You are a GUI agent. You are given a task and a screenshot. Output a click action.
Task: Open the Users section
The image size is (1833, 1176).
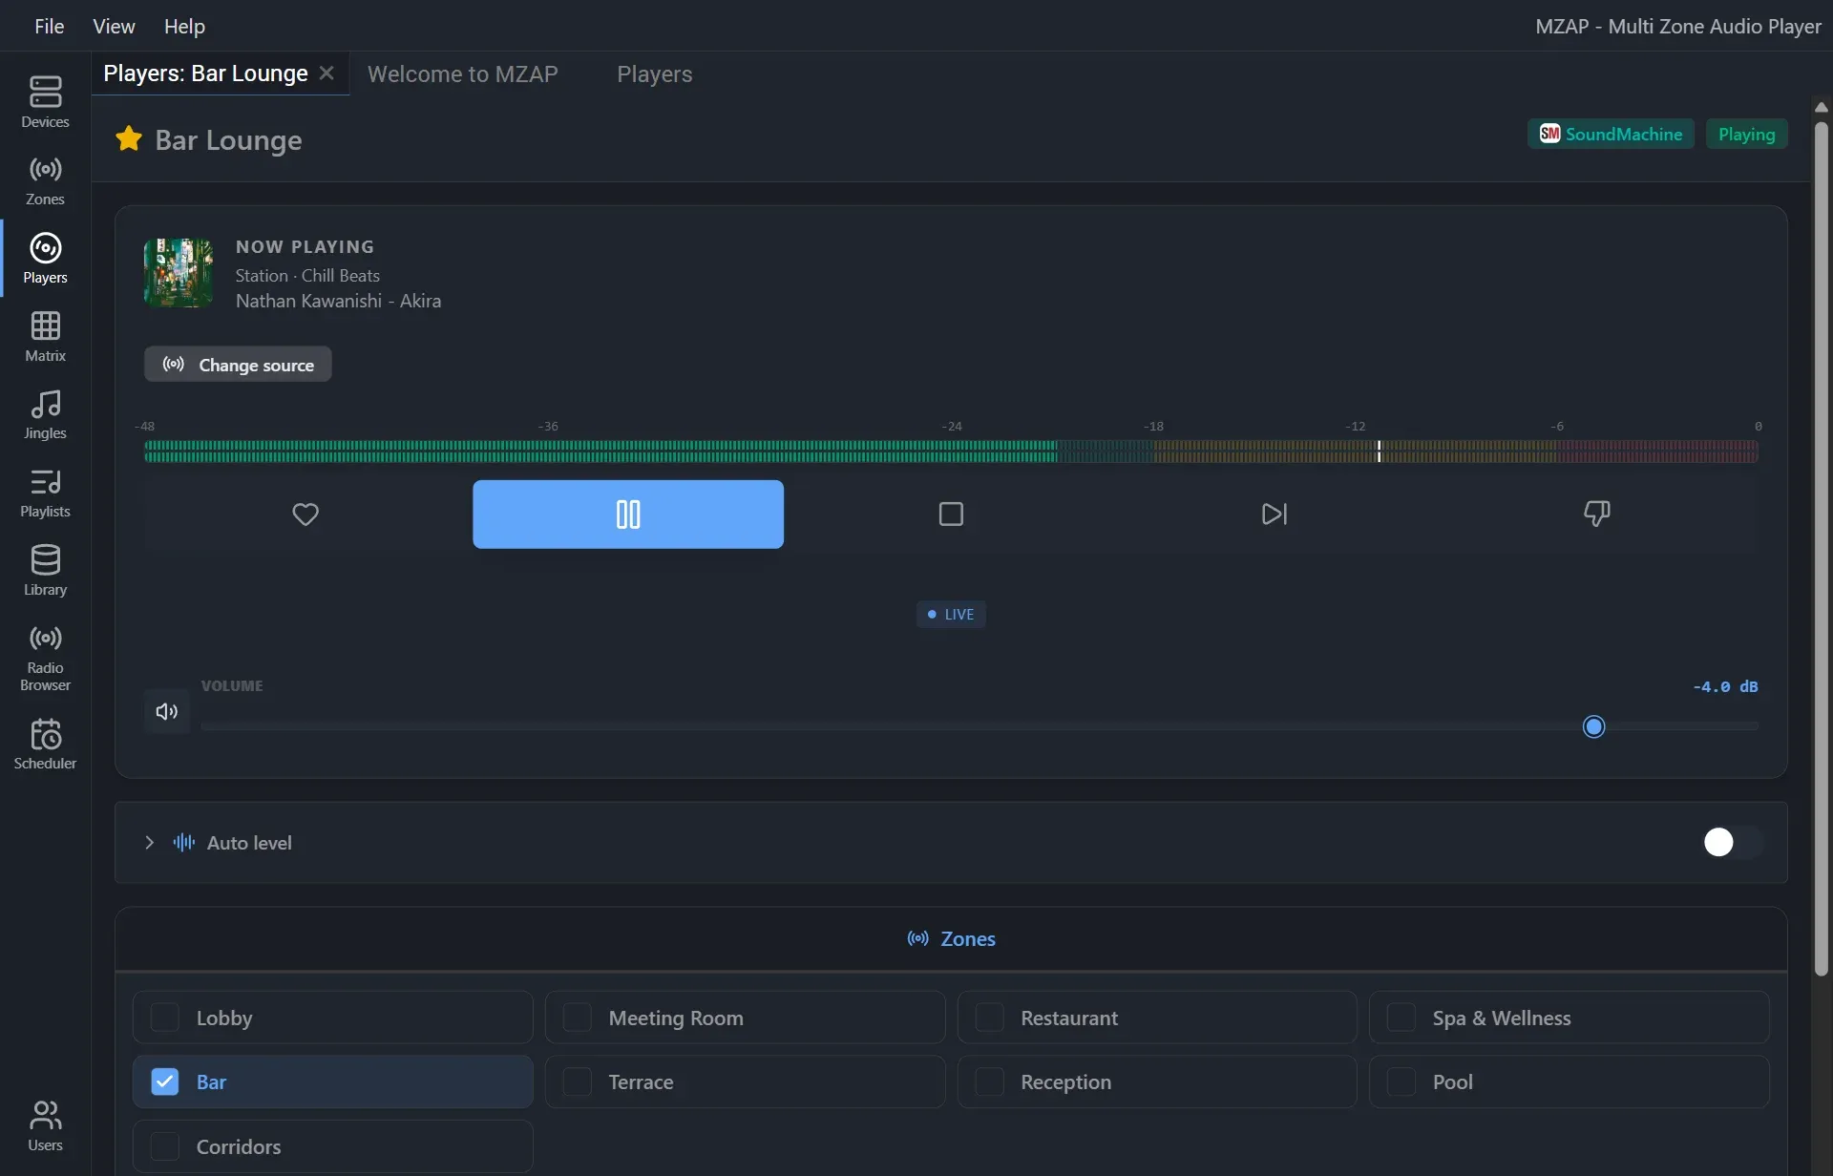pos(45,1126)
